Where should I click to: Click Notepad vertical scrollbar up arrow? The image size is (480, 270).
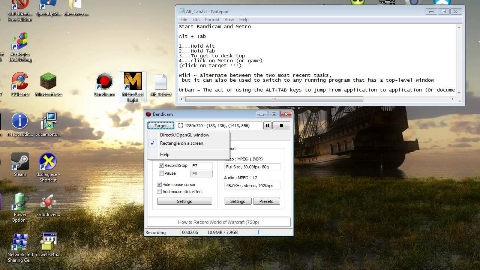coord(459,27)
